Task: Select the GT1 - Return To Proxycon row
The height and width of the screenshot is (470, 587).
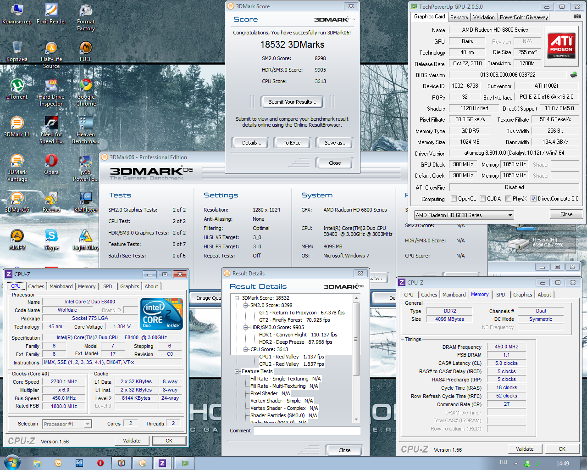Action: tap(302, 313)
